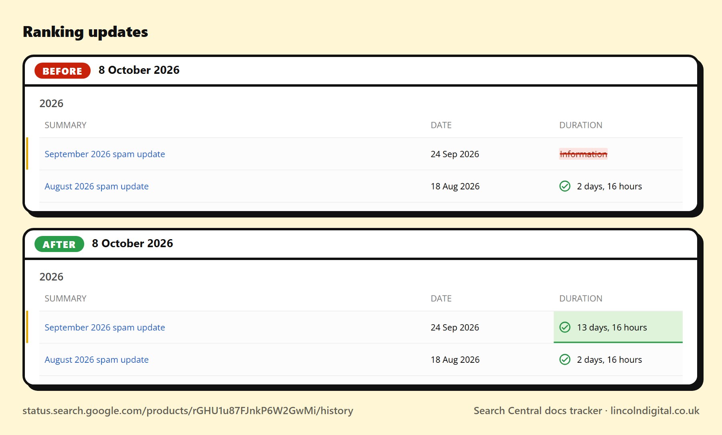Open September 2026 spam update link in Before panel
The image size is (722, 435).
coord(105,154)
